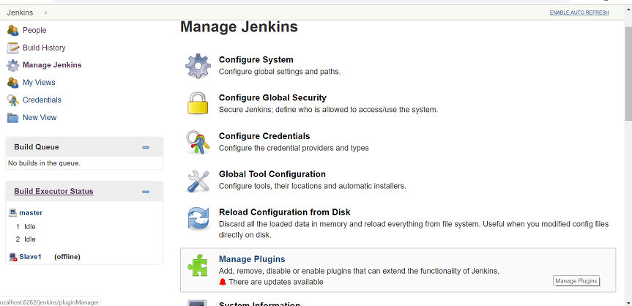Click the breadcrumb arrow next to Jenkins
This screenshot has height=306, width=632.
pos(45,13)
